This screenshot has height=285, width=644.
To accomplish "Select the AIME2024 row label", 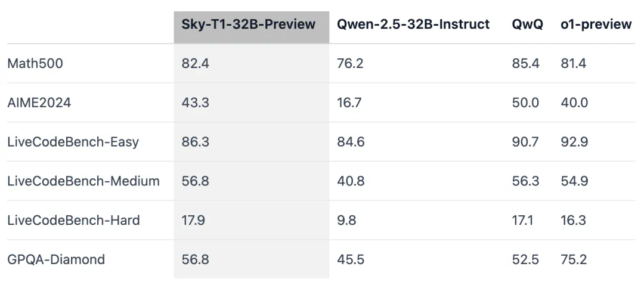I will coord(39,103).
